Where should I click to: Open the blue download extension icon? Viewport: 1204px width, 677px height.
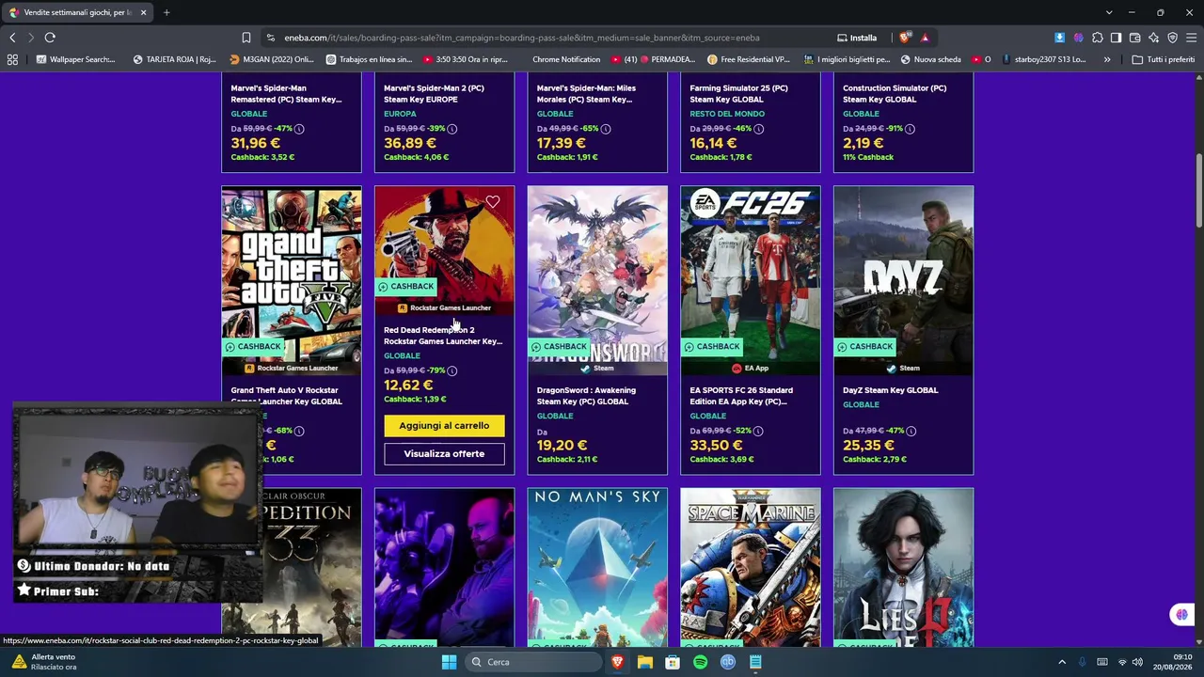(1060, 38)
